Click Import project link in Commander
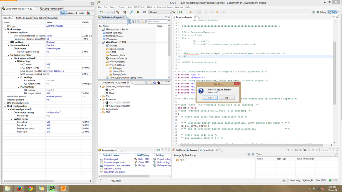342x192 pixels. [x=111, y=159]
